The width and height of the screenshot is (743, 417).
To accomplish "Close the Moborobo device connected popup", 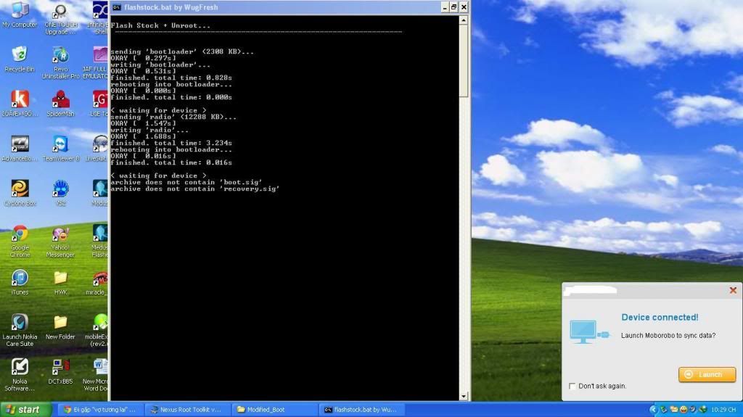I will tap(733, 291).
